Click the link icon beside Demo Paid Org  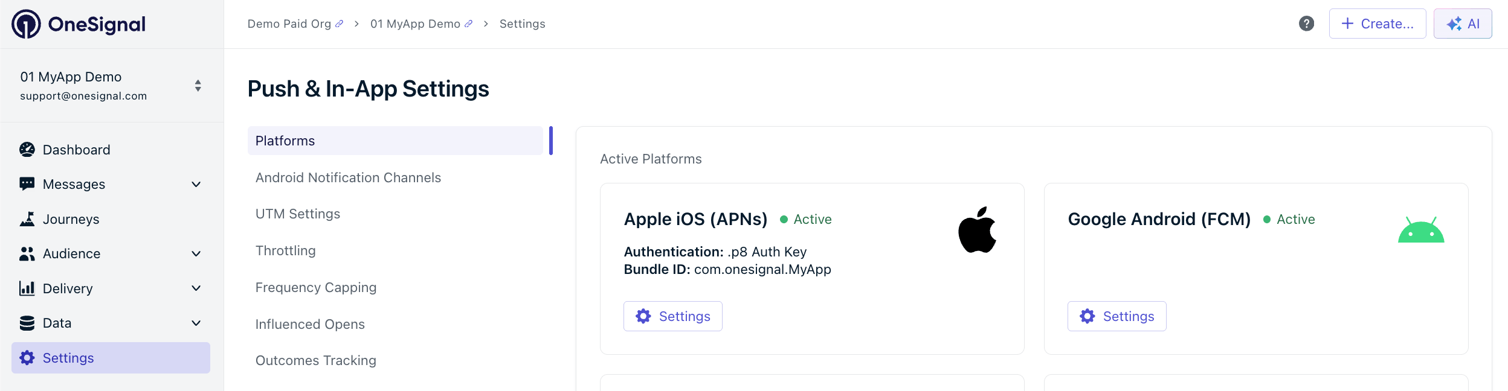pos(340,24)
